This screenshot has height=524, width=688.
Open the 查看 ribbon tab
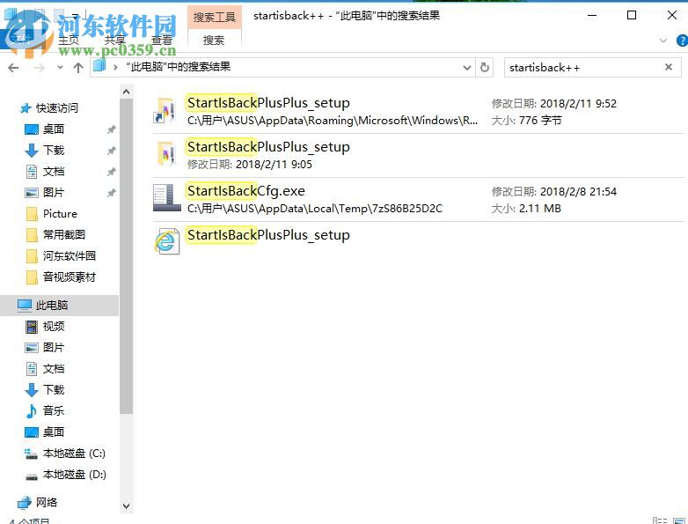point(161,41)
